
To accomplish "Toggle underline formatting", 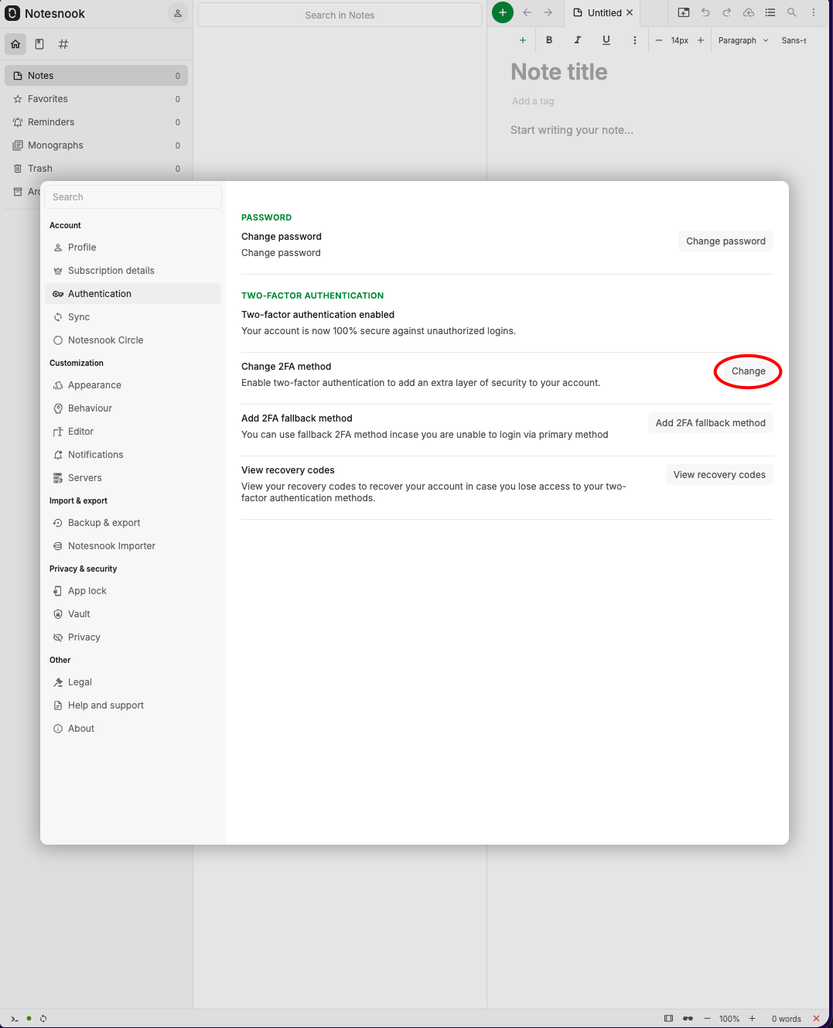I will pos(606,40).
